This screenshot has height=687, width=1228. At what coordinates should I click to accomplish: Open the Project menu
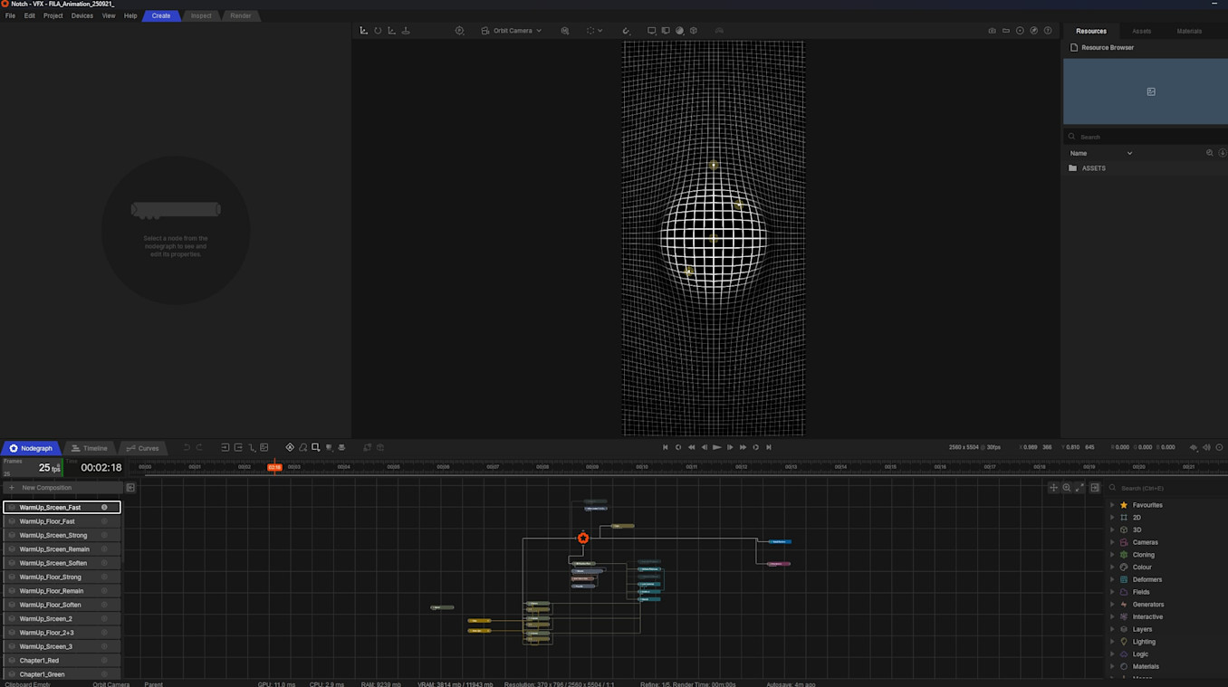[53, 15]
